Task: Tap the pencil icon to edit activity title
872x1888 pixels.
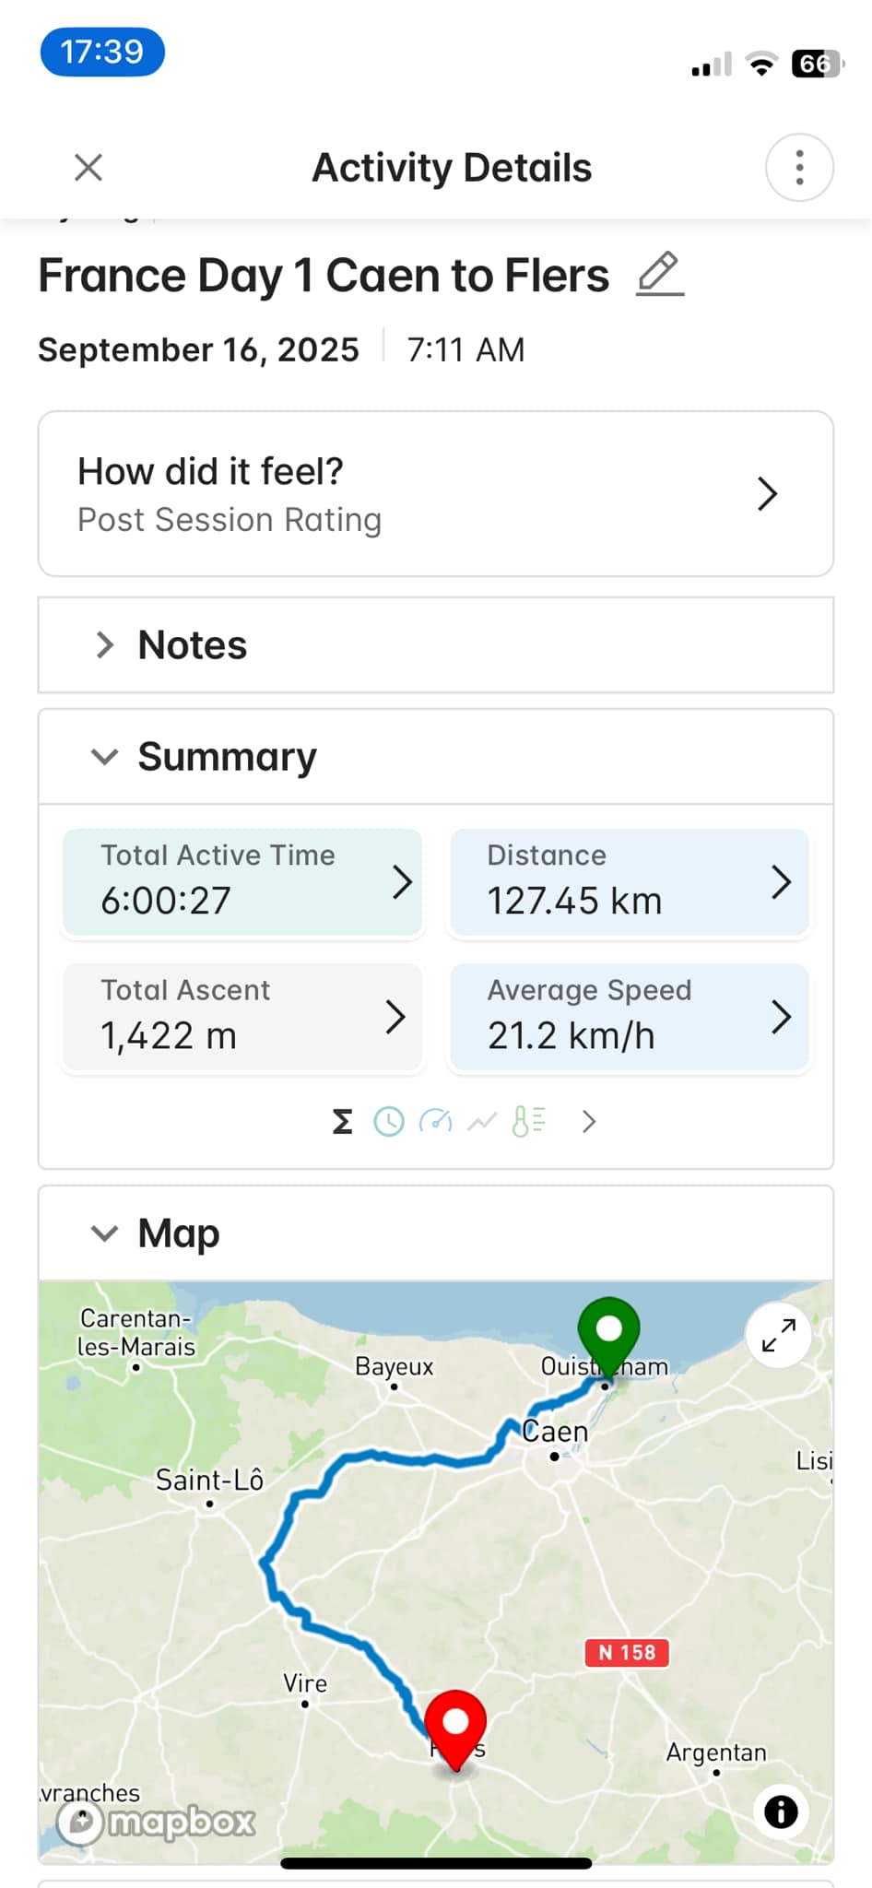Action: click(x=660, y=274)
